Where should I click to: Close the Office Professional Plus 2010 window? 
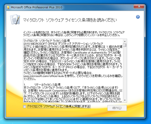(x=139, y=6)
